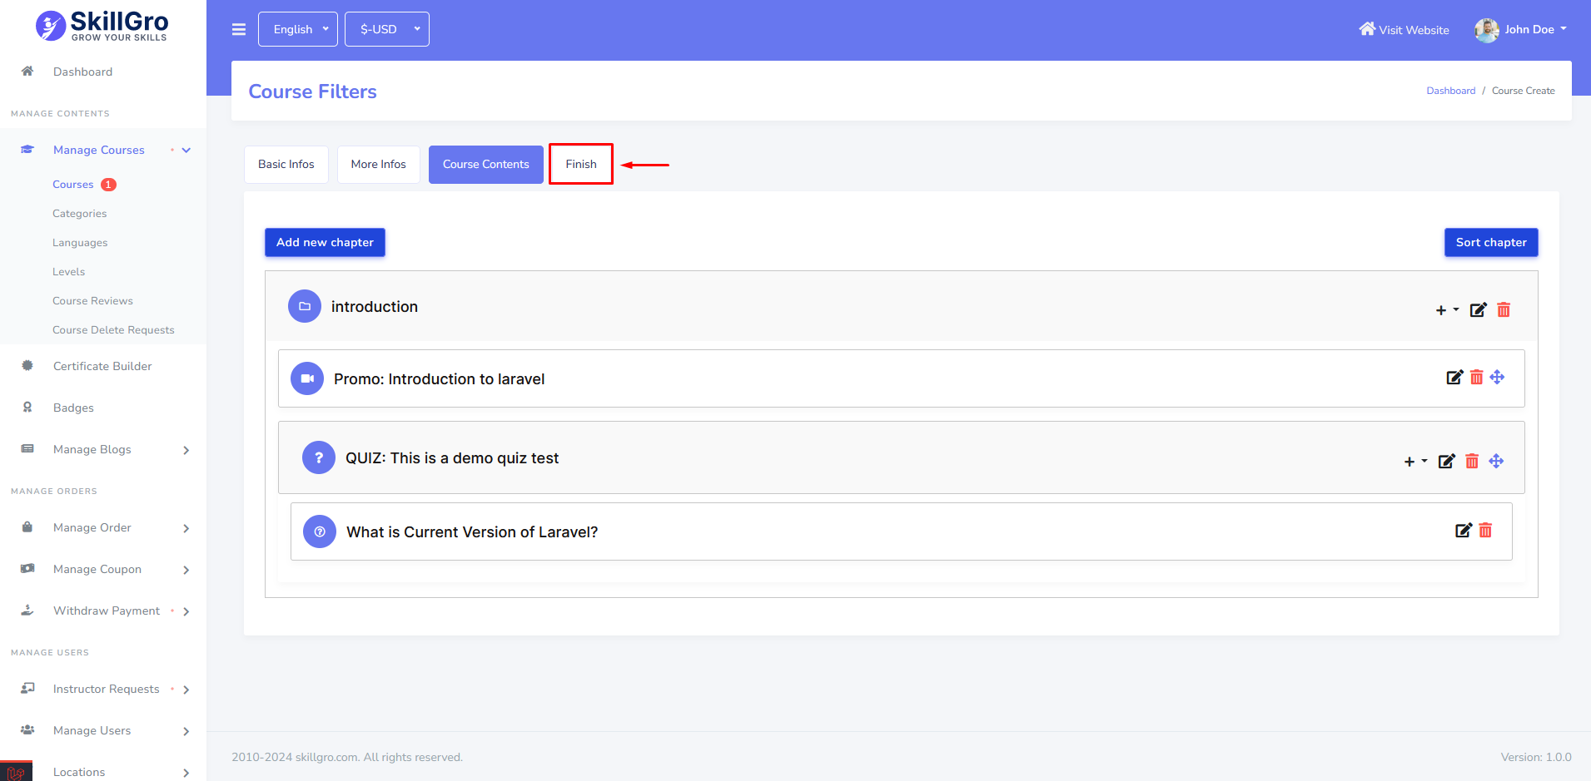Click the Add new chapter button

click(x=325, y=242)
